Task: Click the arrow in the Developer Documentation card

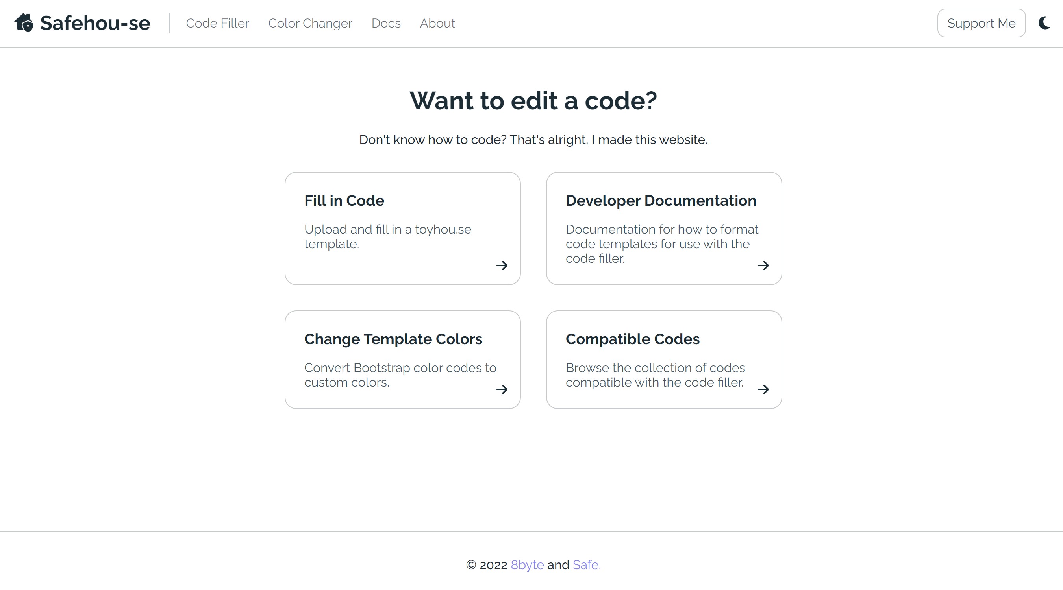Action: click(763, 265)
